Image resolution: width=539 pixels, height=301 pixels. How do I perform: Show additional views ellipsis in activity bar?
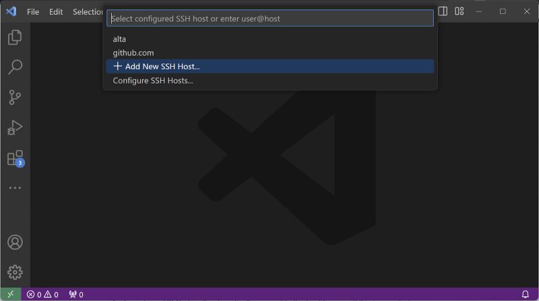15,188
